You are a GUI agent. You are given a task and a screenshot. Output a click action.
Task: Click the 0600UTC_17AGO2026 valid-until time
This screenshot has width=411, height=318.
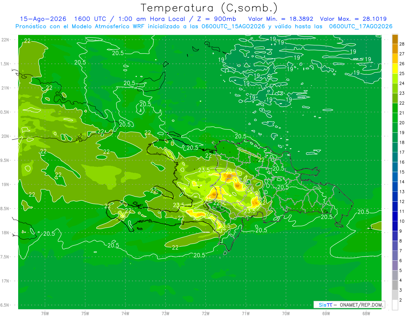(x=361, y=26)
